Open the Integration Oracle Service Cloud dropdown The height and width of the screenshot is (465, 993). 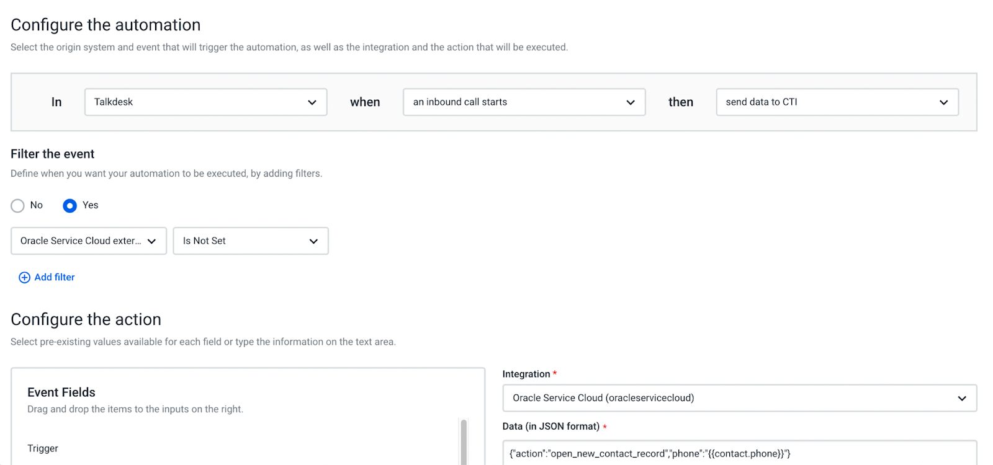click(x=740, y=398)
